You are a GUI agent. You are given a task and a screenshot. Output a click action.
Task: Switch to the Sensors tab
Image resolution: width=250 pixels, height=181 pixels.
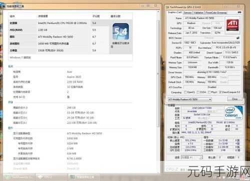tap(187, 13)
